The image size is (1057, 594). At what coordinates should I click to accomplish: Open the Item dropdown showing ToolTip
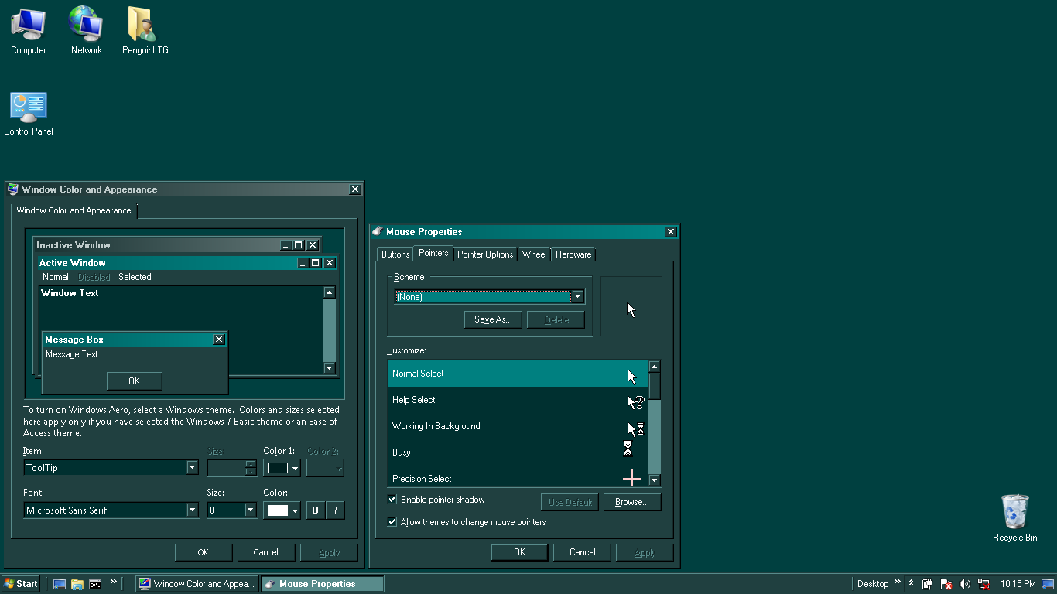191,467
